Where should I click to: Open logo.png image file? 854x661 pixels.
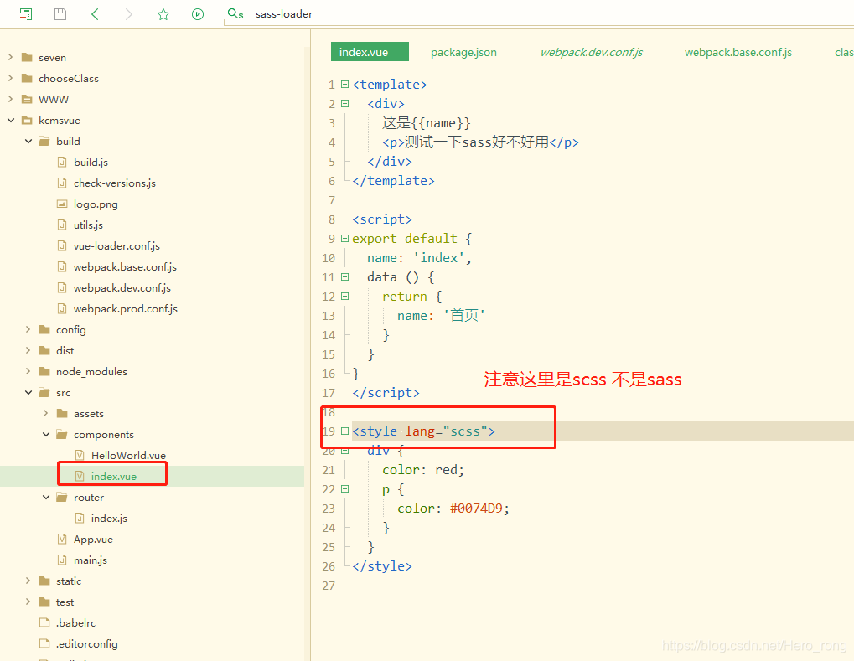point(96,204)
